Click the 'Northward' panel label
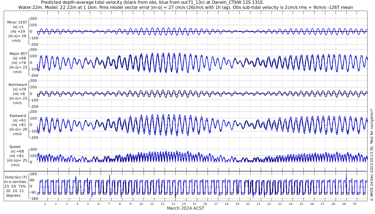 18,85
